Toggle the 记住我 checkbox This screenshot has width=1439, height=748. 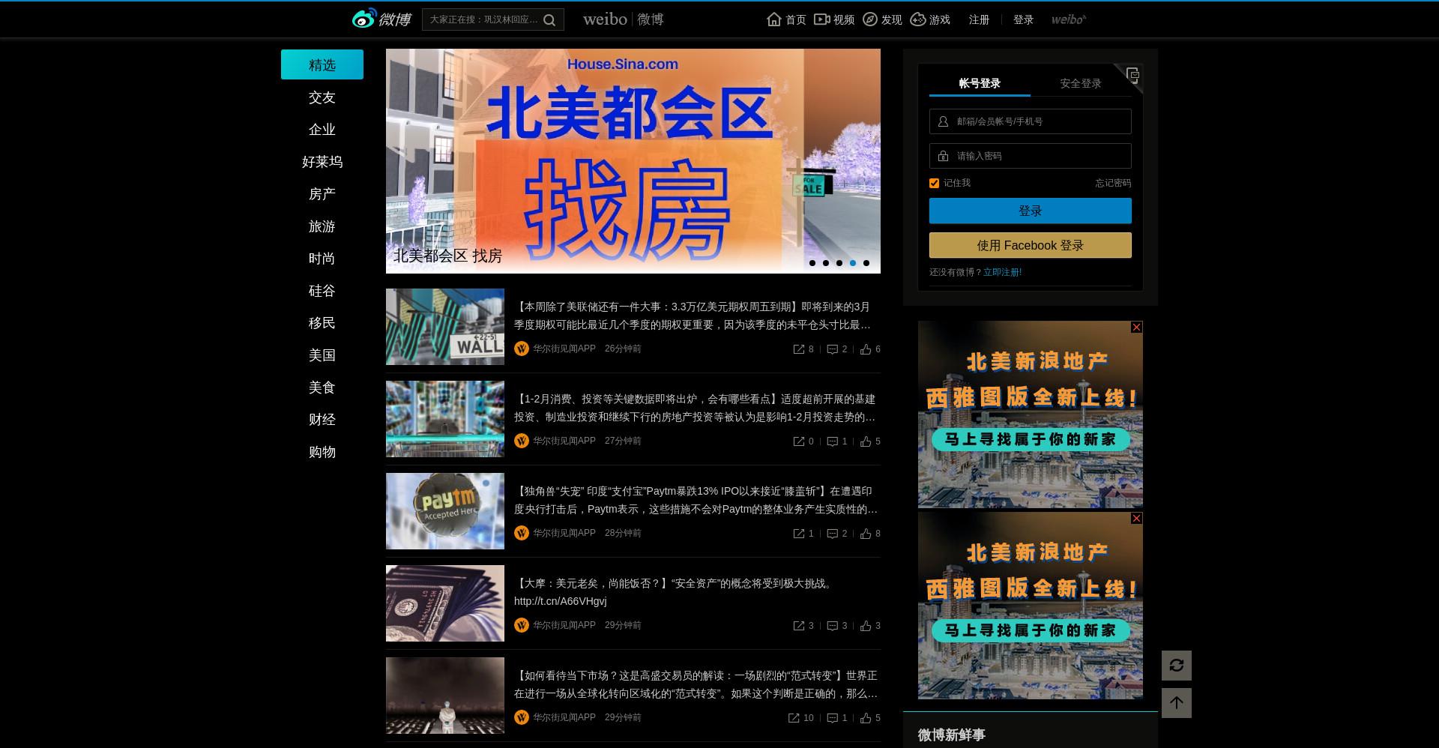934,183
